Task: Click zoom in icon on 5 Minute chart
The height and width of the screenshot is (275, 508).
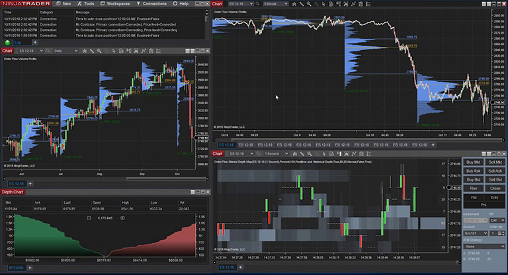Action: (x=309, y=4)
